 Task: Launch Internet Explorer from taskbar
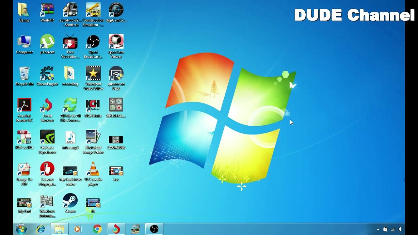click(40, 229)
